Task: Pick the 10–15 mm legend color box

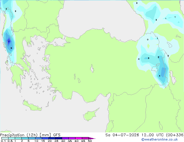Action: (x=39, y=138)
